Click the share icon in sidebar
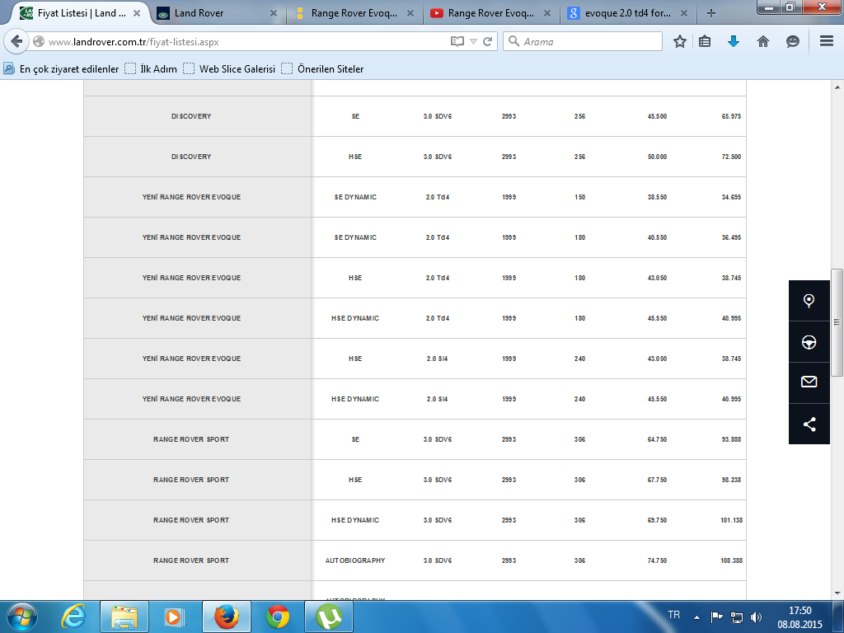844x633 pixels. [809, 424]
